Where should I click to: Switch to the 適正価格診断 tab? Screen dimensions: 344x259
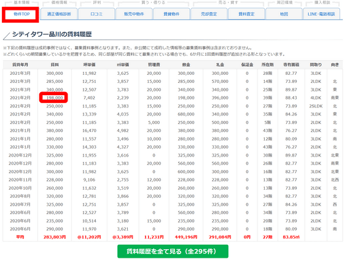[x=59, y=14]
